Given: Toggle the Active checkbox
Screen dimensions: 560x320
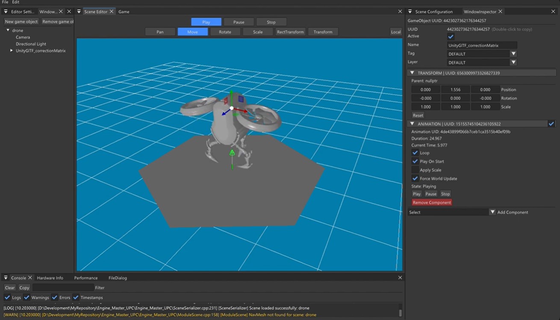Looking at the screenshot, I should click(451, 37).
